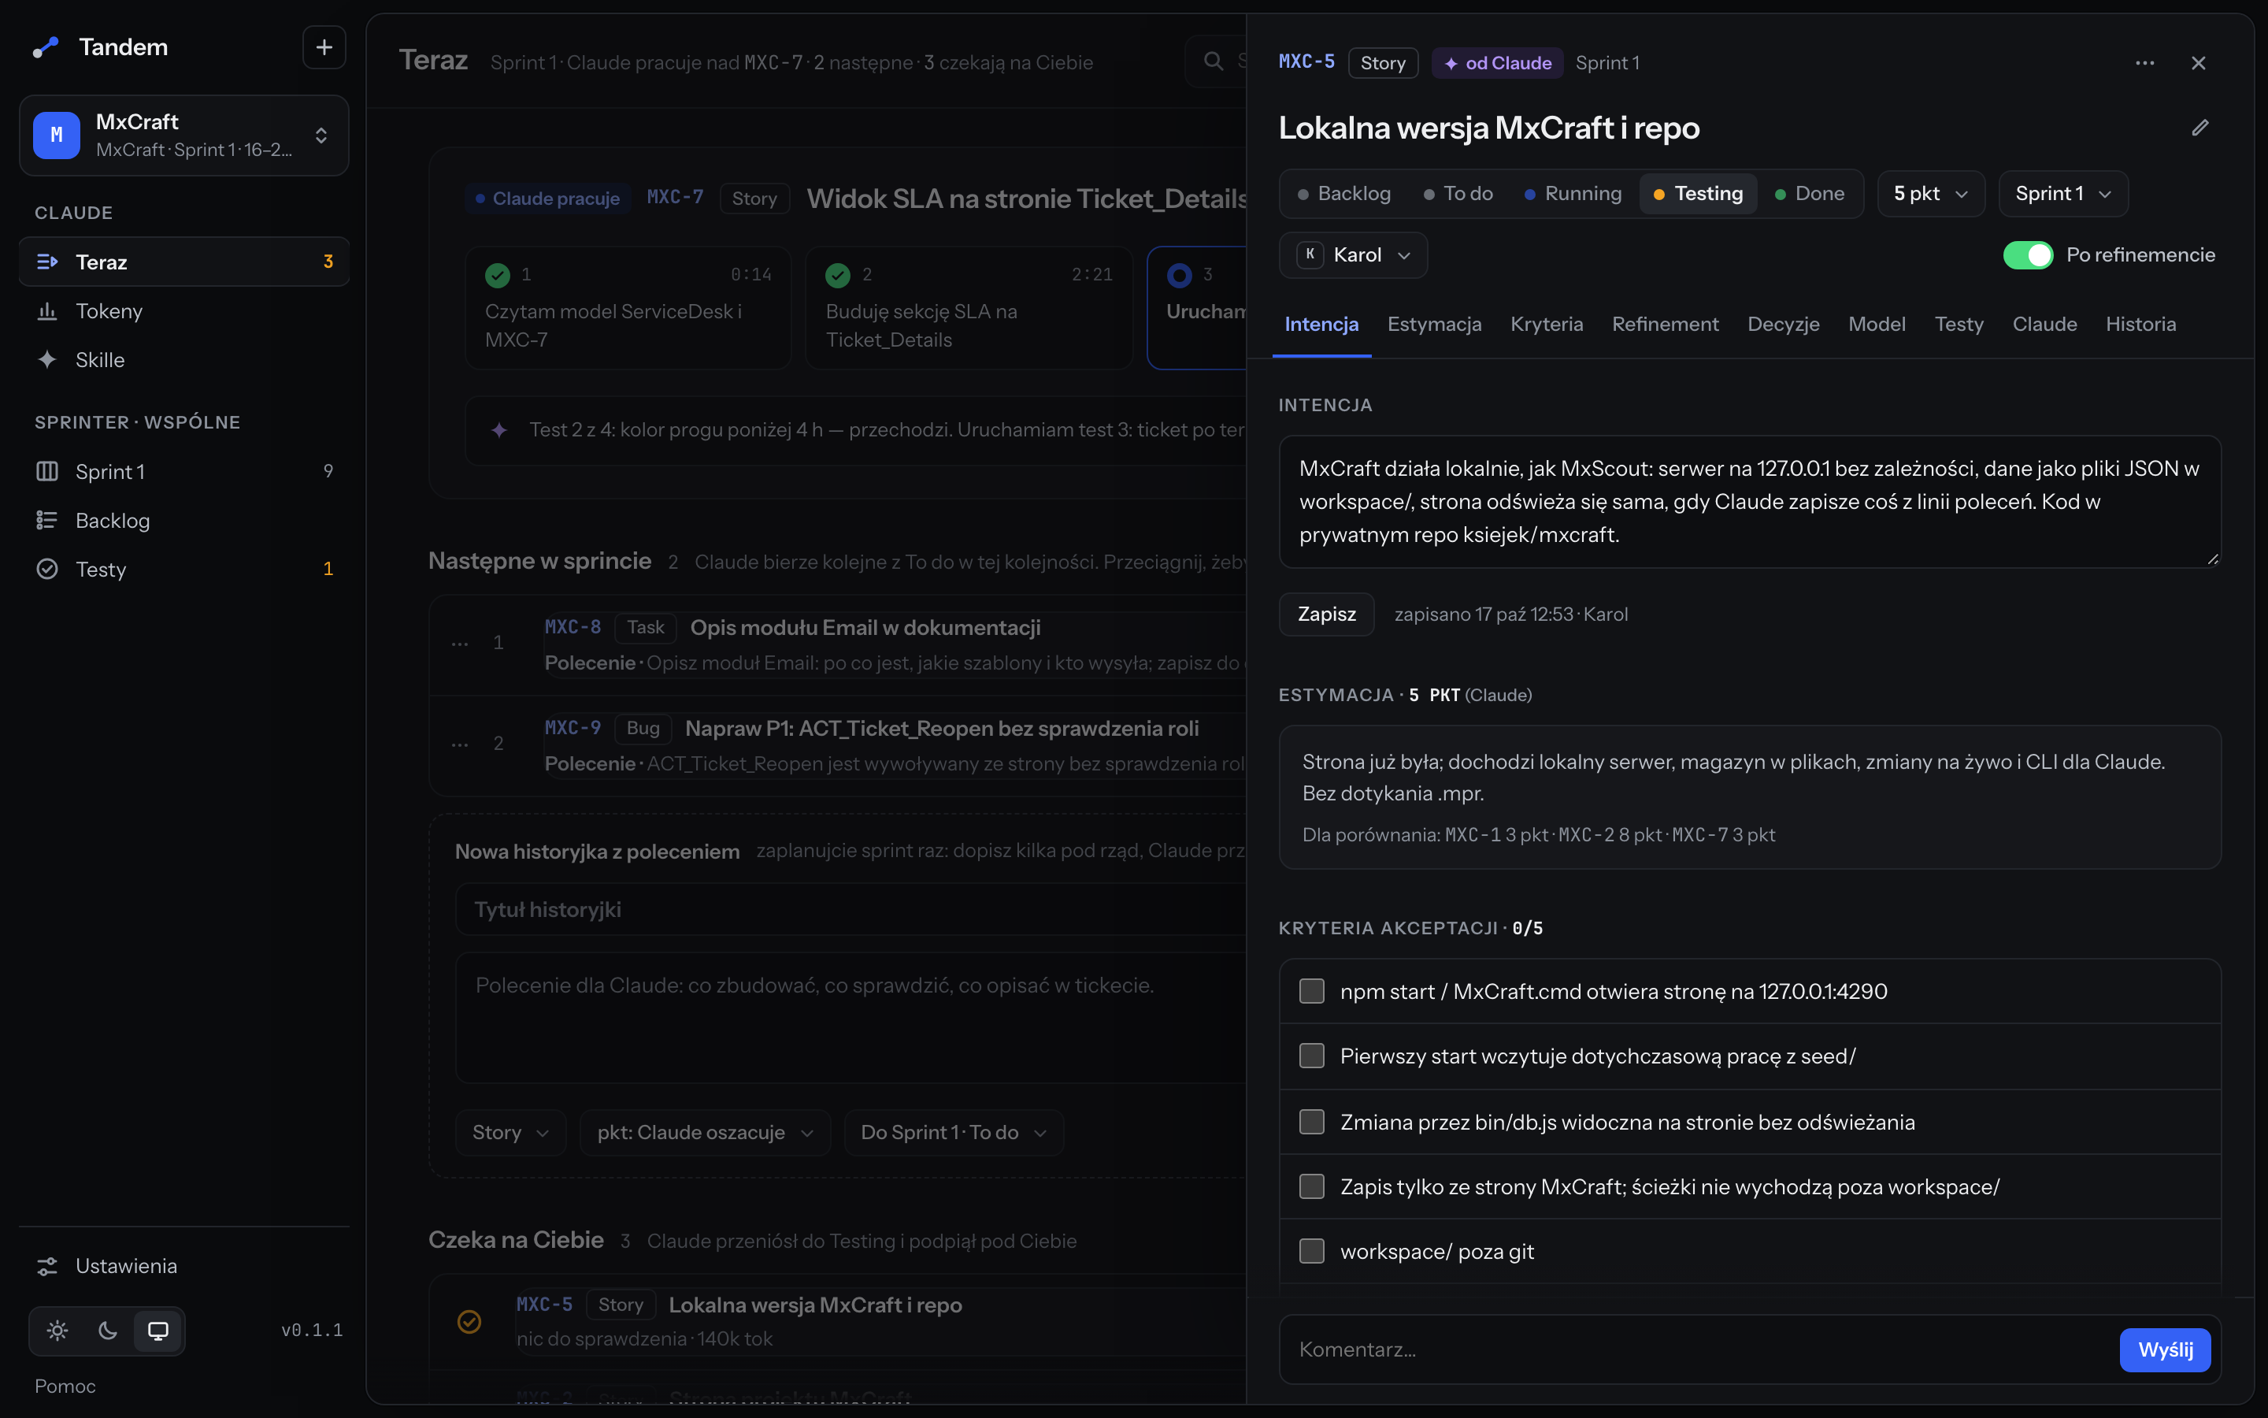Set ticket status to Running
Image resolution: width=2268 pixels, height=1418 pixels.
pyautogui.click(x=1573, y=193)
